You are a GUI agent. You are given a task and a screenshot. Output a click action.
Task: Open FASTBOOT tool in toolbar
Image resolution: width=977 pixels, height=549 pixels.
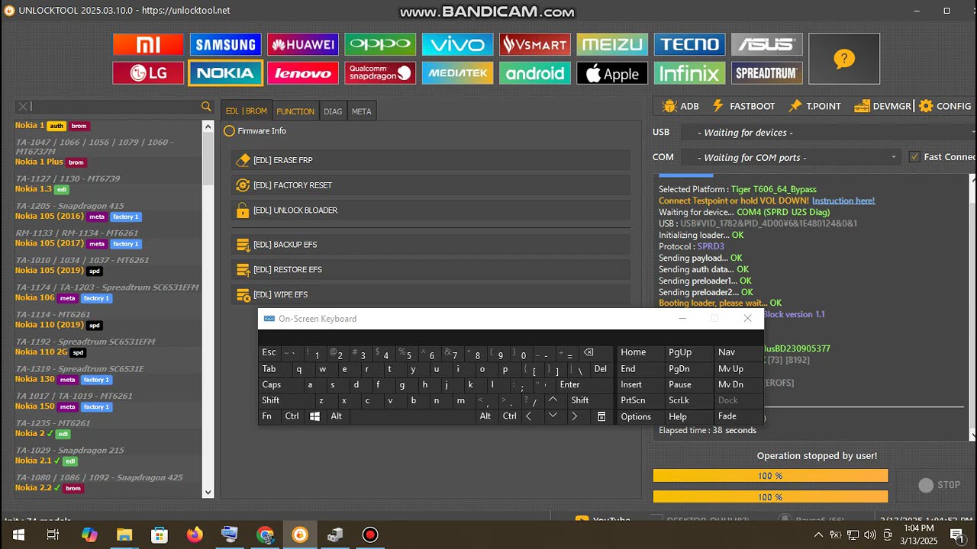tap(743, 106)
